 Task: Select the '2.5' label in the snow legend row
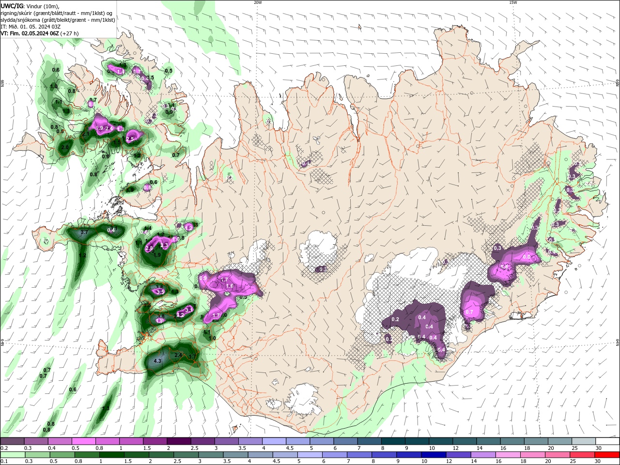pos(195,448)
